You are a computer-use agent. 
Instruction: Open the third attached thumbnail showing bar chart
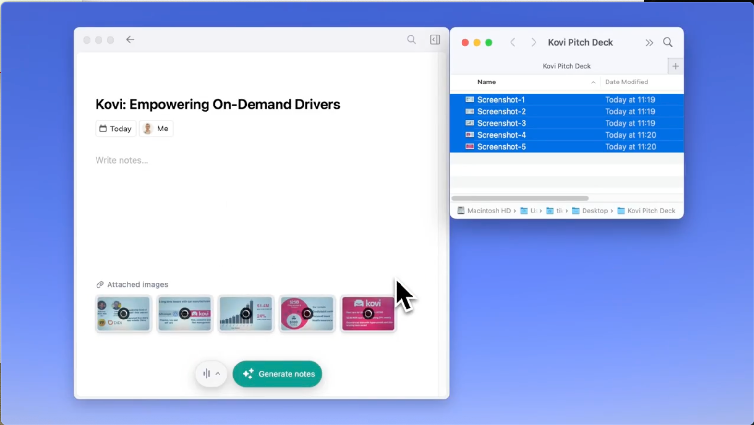coord(246,314)
